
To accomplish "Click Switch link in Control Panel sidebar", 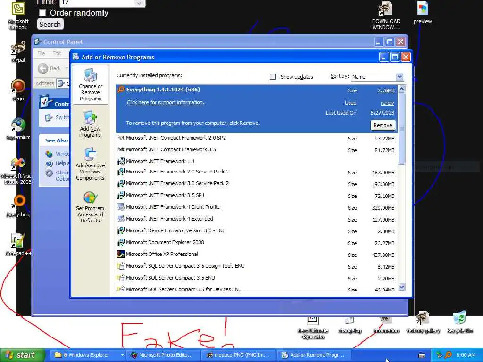I will (x=62, y=117).
